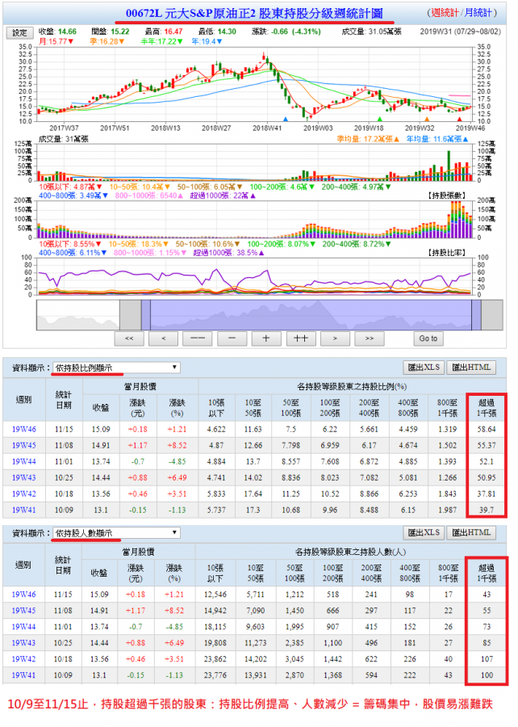Open week 19W44 in shareholder count table
Viewport: 518px width, 727px height.
[23, 627]
